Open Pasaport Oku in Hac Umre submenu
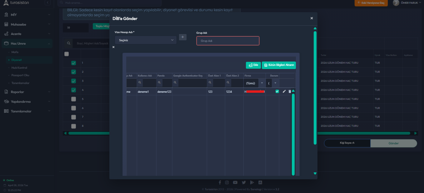The height and width of the screenshot is (193, 424). coord(20,75)
